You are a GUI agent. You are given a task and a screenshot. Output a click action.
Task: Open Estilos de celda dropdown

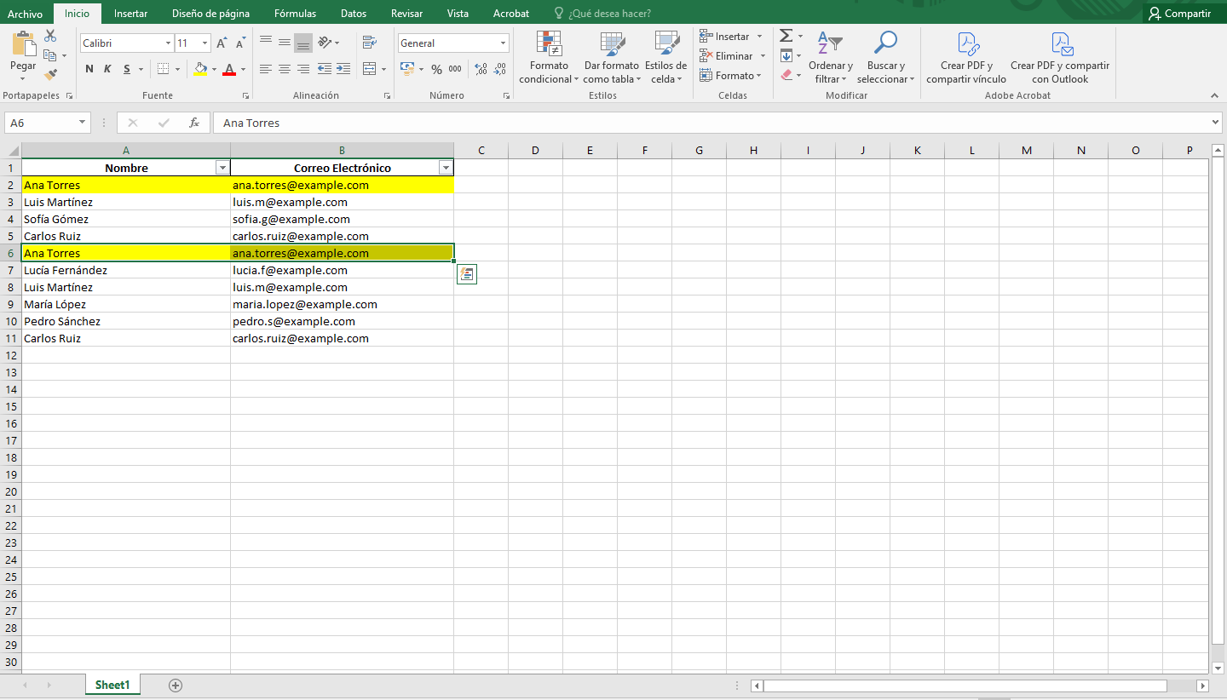click(x=665, y=58)
